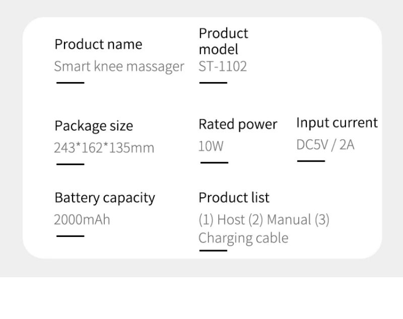The image size is (403, 319).
Task: Select the 243*162*135mm dimensions text
Action: pos(104,147)
